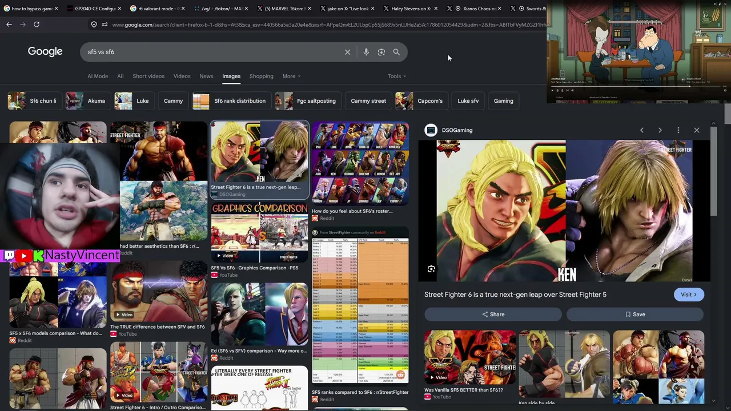Open DSOGaming site name in preview header
Viewport: 731px width, 411px height.
[457, 130]
